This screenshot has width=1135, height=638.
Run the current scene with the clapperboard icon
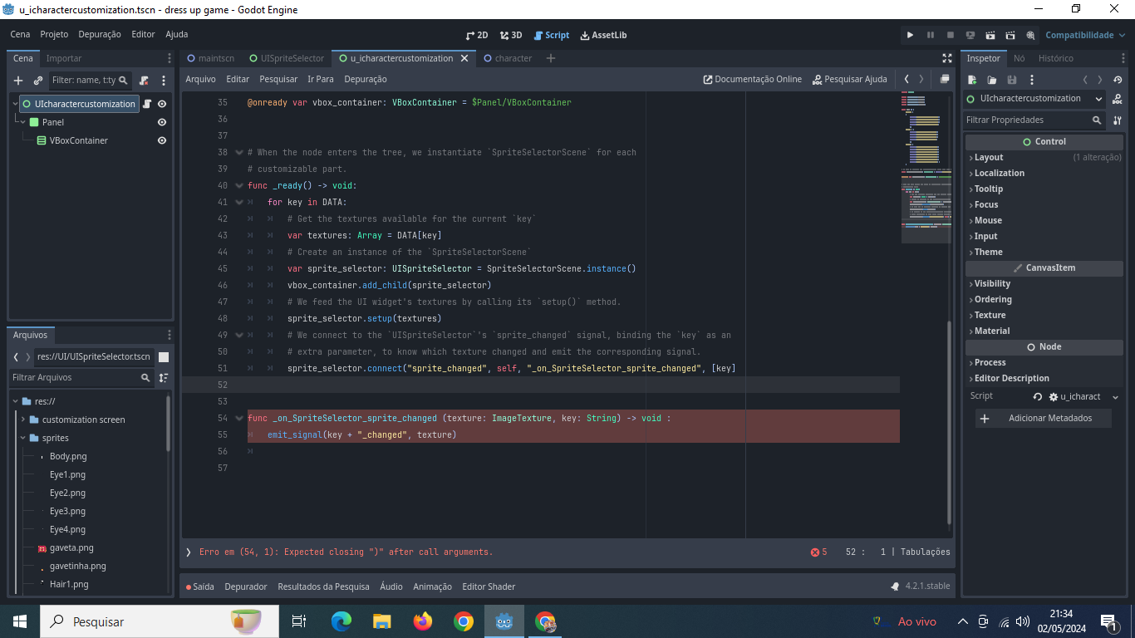point(990,35)
